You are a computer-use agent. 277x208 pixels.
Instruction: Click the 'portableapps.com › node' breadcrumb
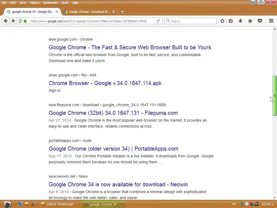tap(70, 141)
